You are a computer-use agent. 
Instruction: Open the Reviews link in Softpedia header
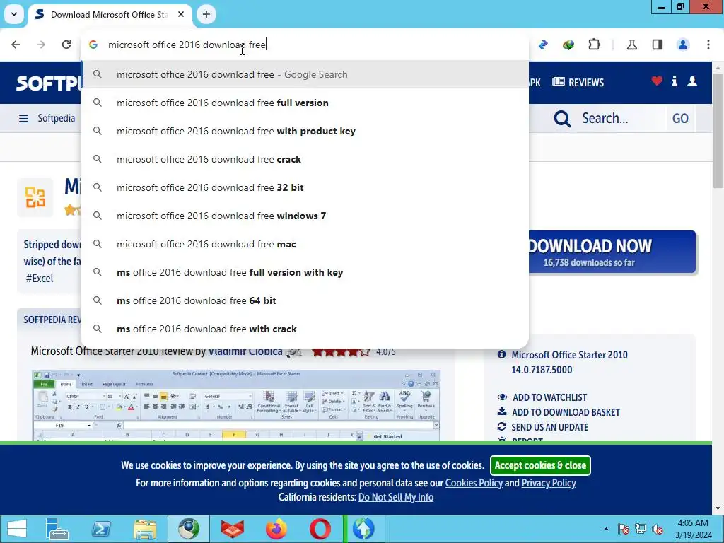coord(578,82)
